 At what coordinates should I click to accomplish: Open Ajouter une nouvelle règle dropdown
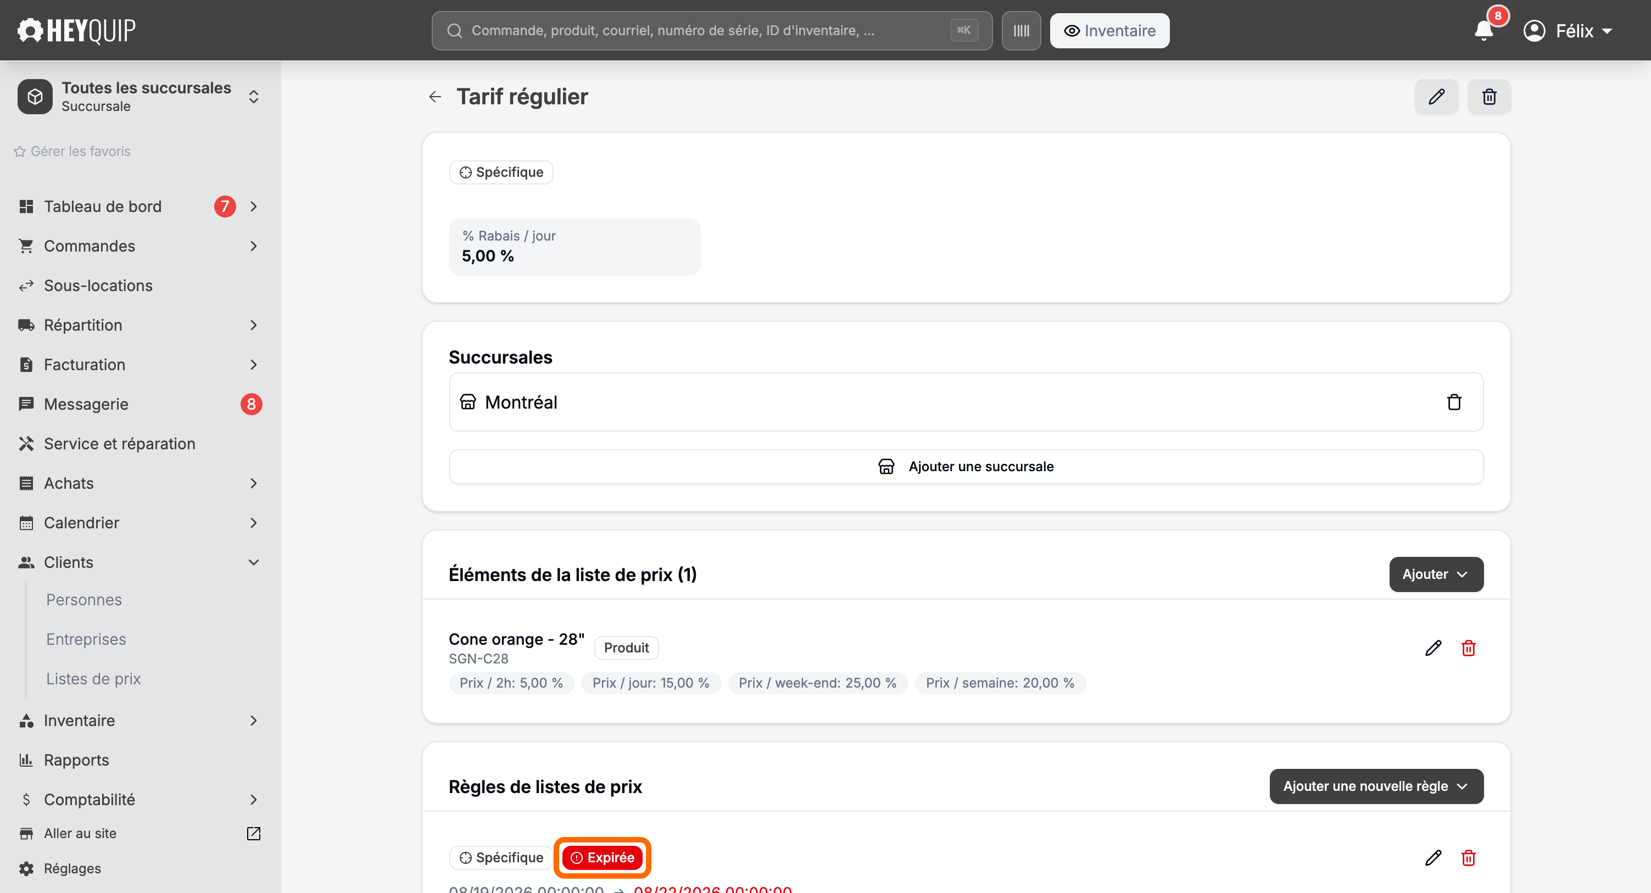tap(1376, 786)
